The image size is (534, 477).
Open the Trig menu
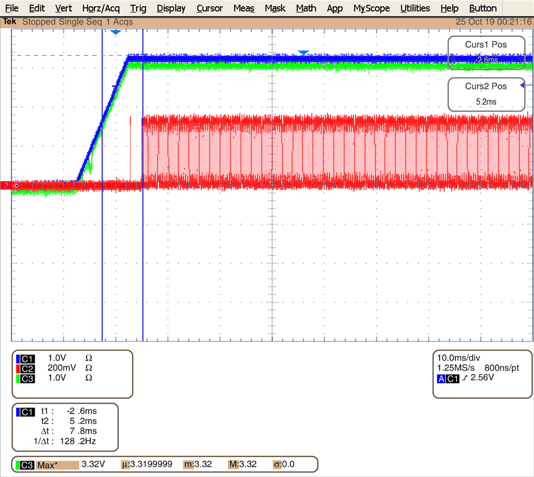point(138,8)
